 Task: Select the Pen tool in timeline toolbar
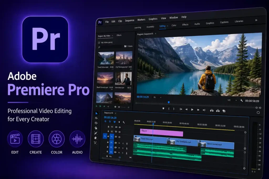(96, 133)
